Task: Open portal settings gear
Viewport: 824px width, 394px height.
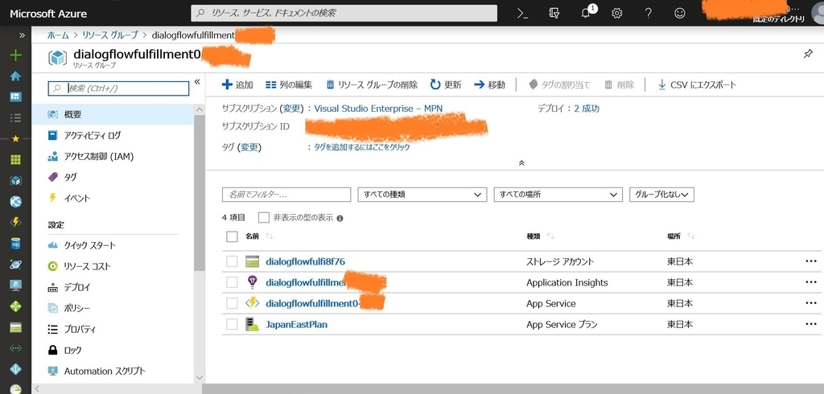Action: coord(617,13)
